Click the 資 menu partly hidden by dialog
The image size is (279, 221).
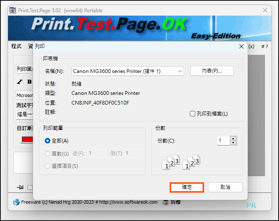click(30, 46)
